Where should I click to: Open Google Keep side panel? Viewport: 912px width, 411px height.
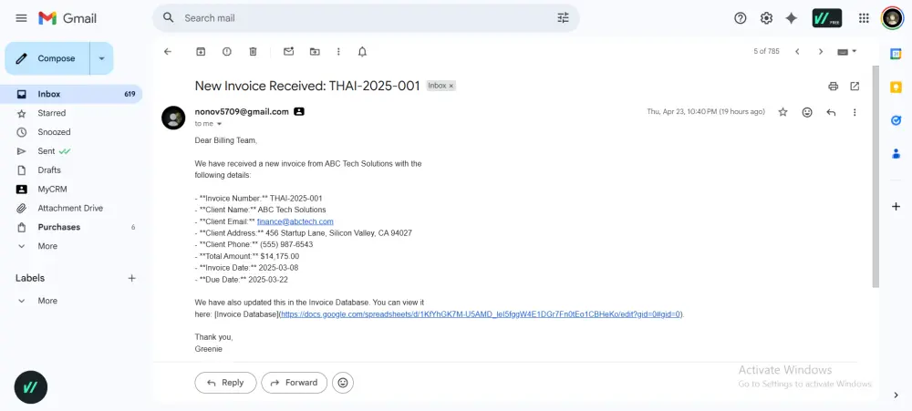896,87
